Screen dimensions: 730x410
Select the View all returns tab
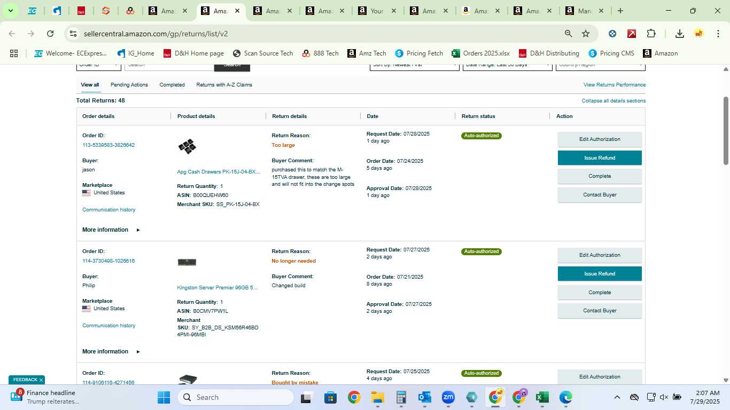click(90, 85)
